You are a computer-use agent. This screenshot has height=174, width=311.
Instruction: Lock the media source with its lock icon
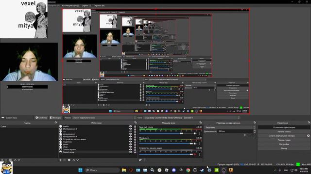click(x=135, y=126)
